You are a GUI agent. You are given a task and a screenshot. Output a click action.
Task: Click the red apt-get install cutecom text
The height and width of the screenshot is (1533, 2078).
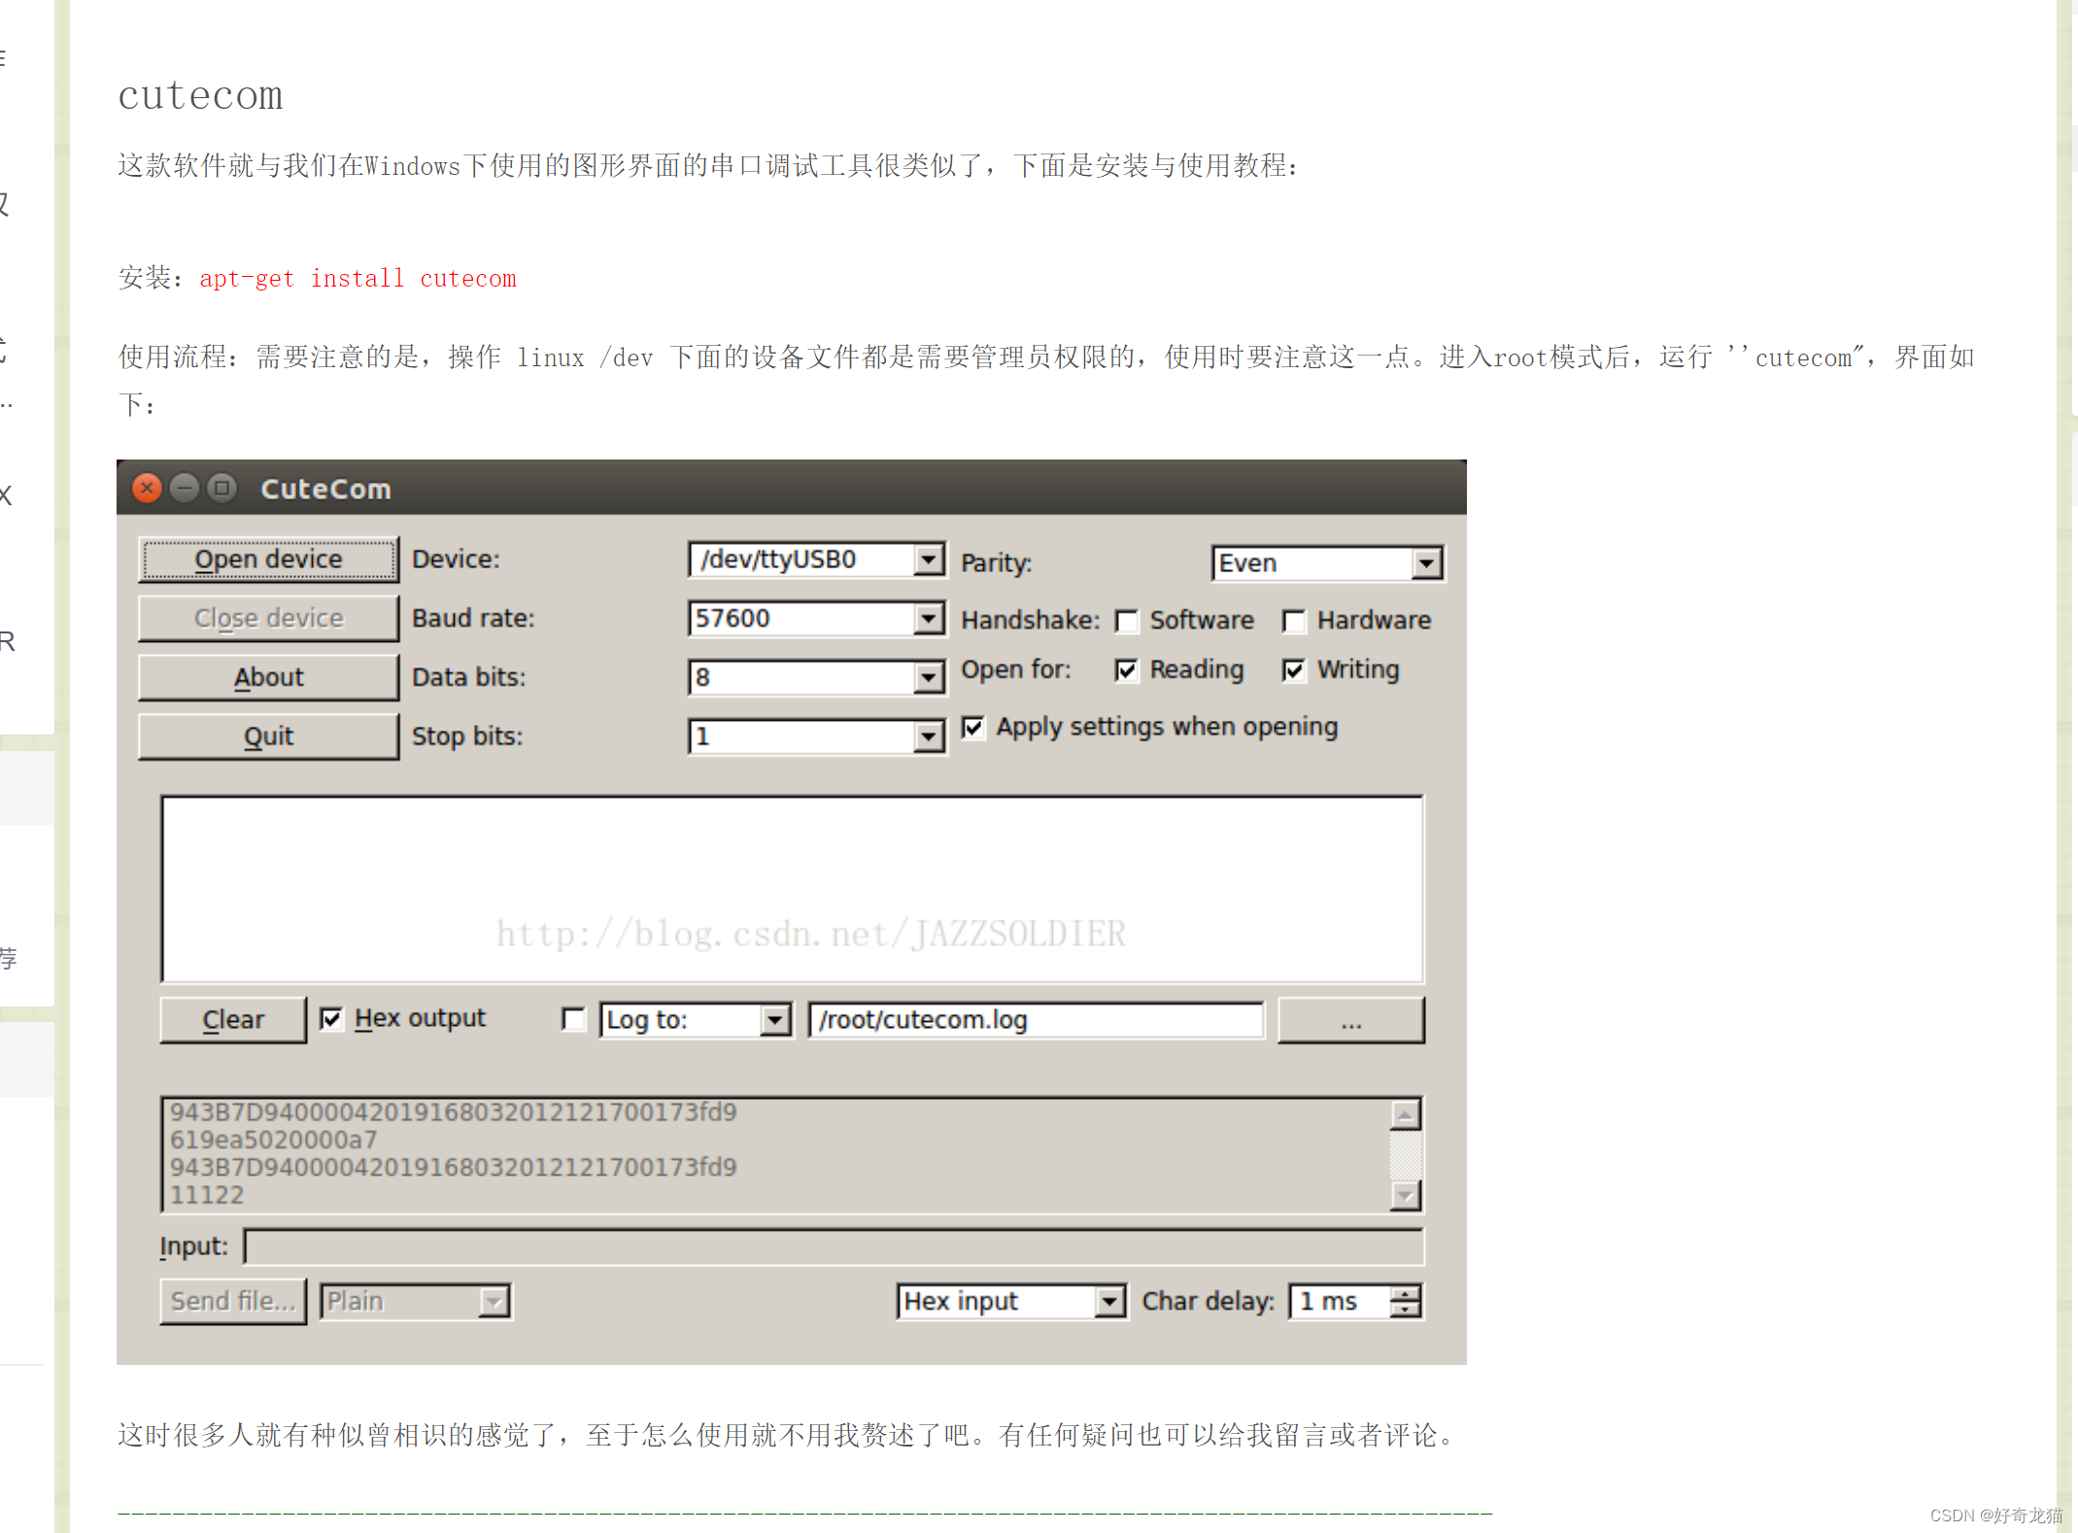coord(358,279)
